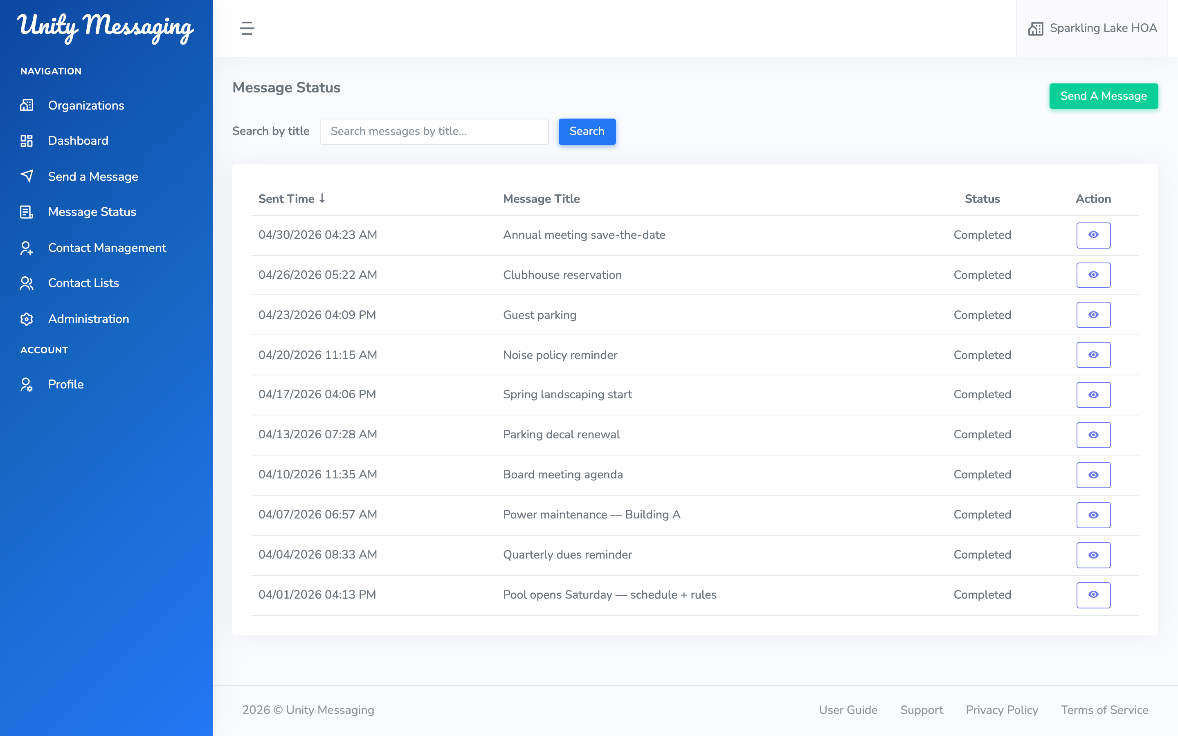This screenshot has height=736, width=1178.
Task: Click the Administration gear icon
Action: coord(27,319)
